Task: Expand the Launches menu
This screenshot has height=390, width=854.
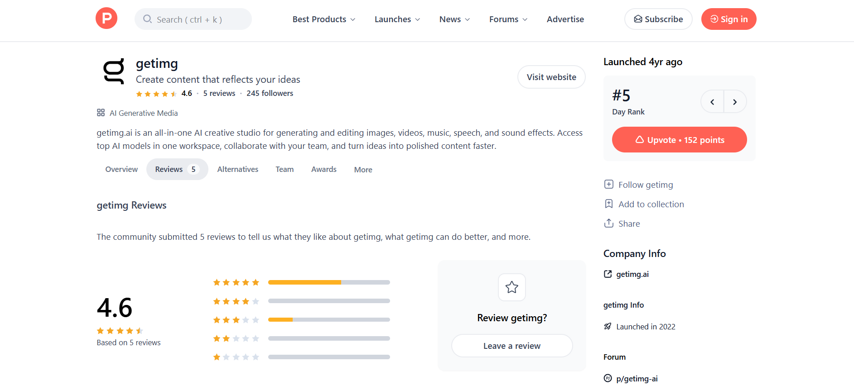Action: point(397,19)
